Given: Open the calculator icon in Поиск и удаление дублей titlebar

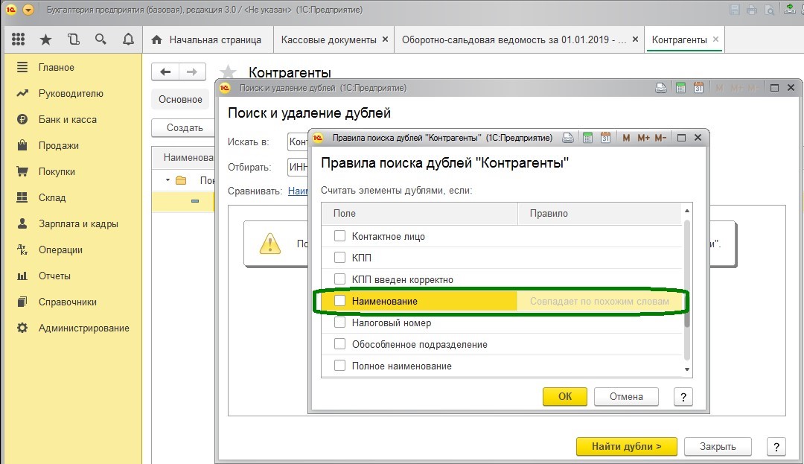Looking at the screenshot, I should 680,88.
